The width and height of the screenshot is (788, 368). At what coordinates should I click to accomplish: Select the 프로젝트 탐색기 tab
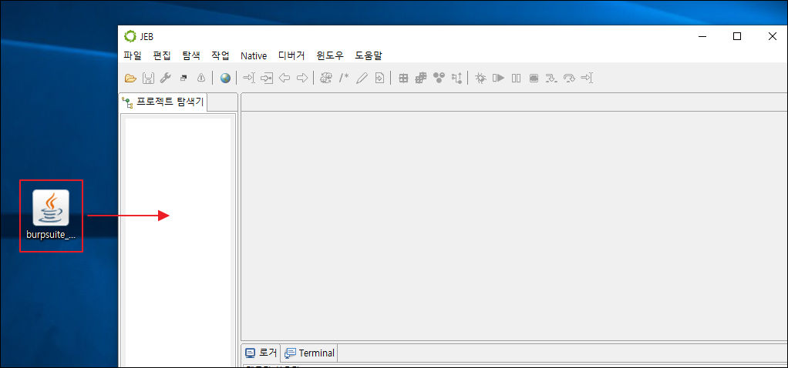pos(163,102)
